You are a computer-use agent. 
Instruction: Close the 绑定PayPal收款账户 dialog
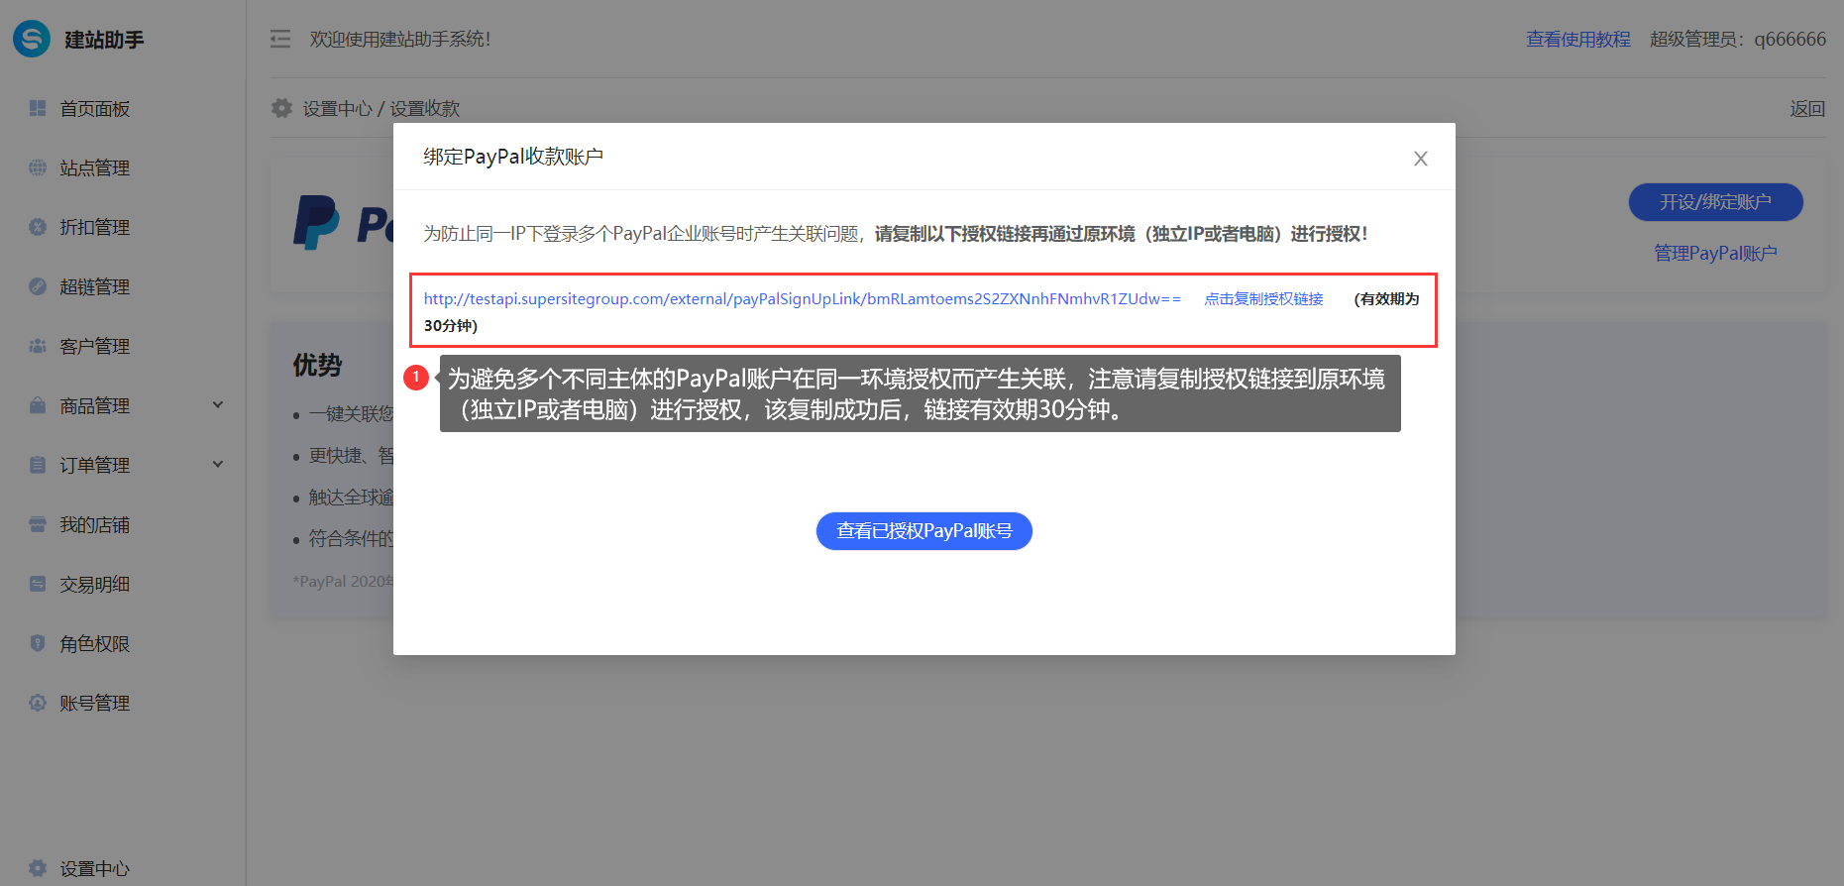pos(1420,159)
